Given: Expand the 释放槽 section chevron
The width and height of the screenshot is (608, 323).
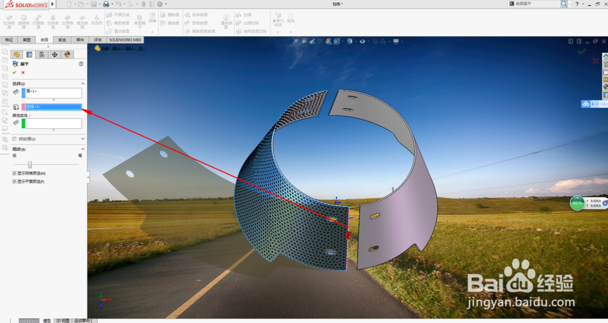Looking at the screenshot, I should pos(83,138).
